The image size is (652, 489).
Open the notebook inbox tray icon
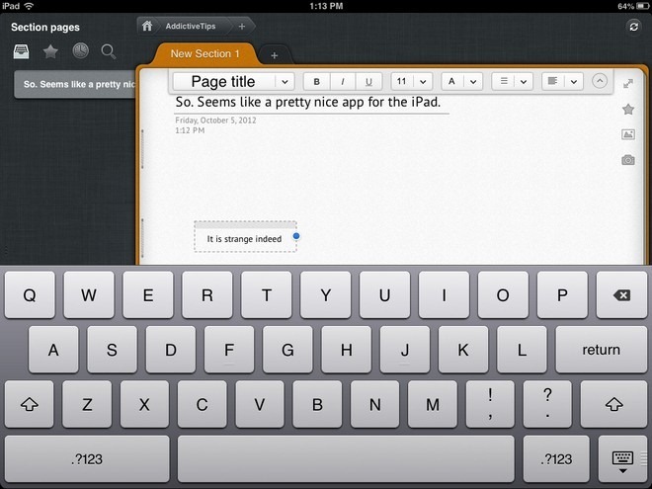(x=21, y=51)
